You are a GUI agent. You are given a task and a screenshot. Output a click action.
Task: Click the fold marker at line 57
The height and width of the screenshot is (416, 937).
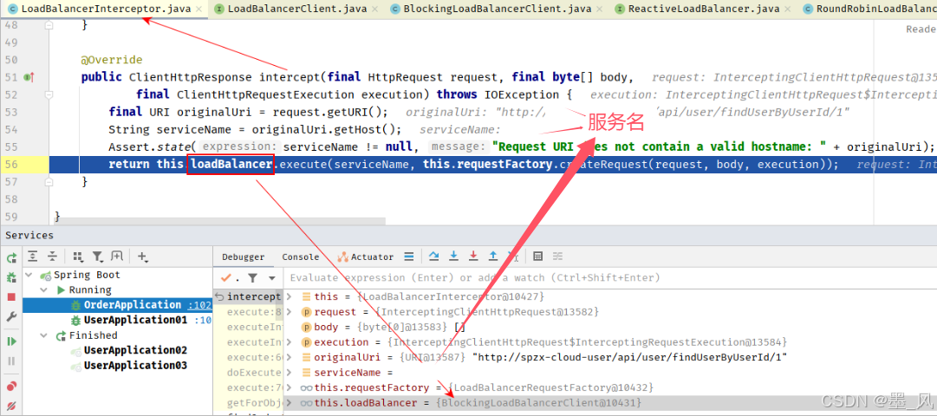click(48, 180)
